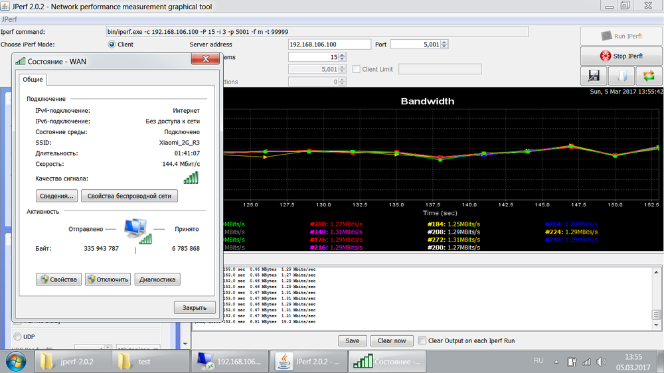Select the UDP protocol radio button
664x373 pixels.
click(17, 336)
